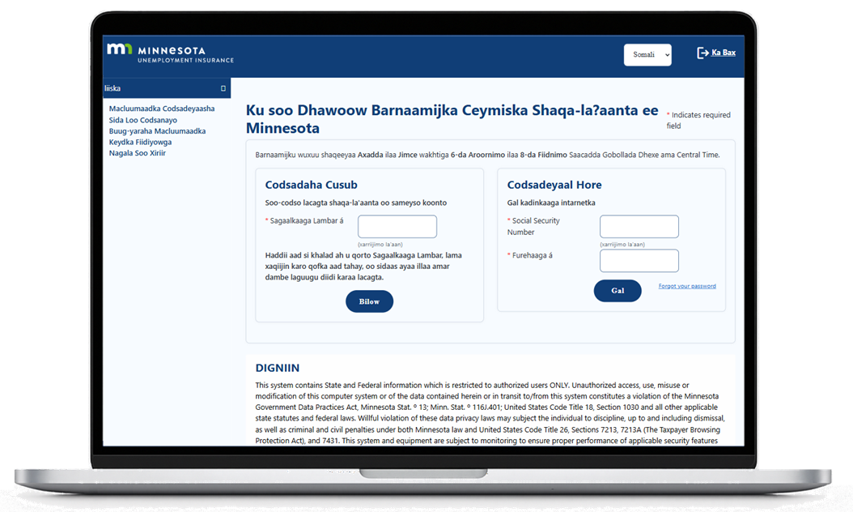Focus the Furehaaga password field

coord(639,260)
